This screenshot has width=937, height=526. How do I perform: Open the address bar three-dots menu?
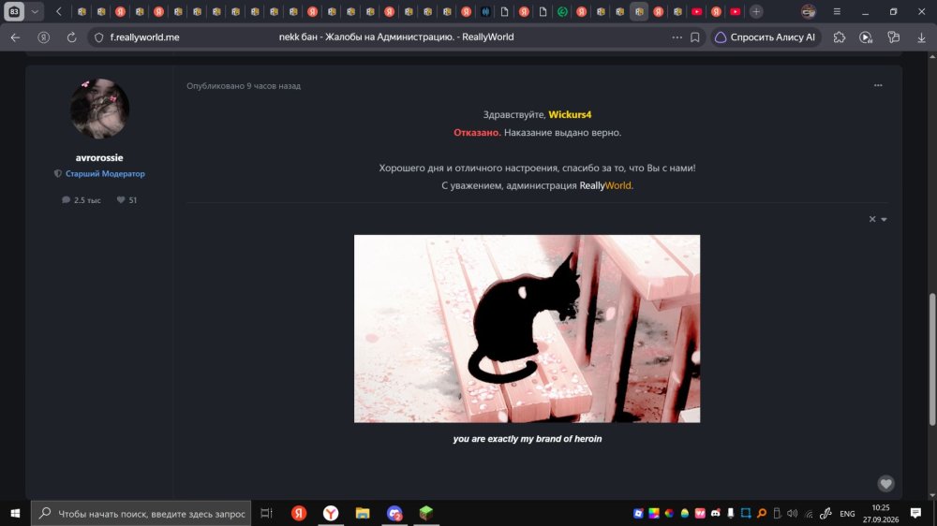tap(677, 37)
